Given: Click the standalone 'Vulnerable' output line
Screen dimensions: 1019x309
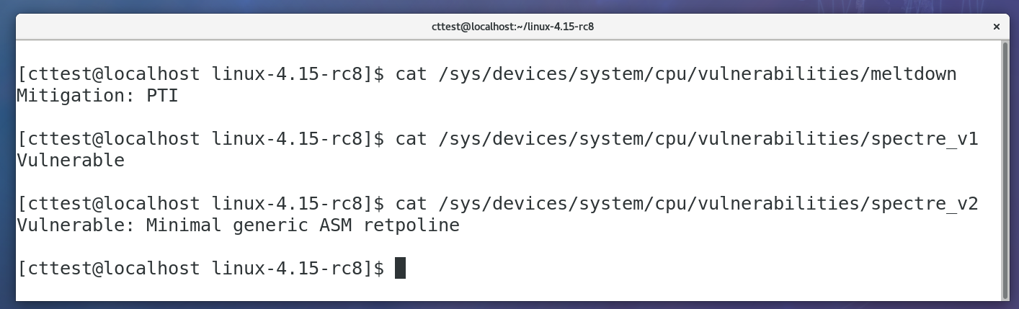Looking at the screenshot, I should coord(71,160).
